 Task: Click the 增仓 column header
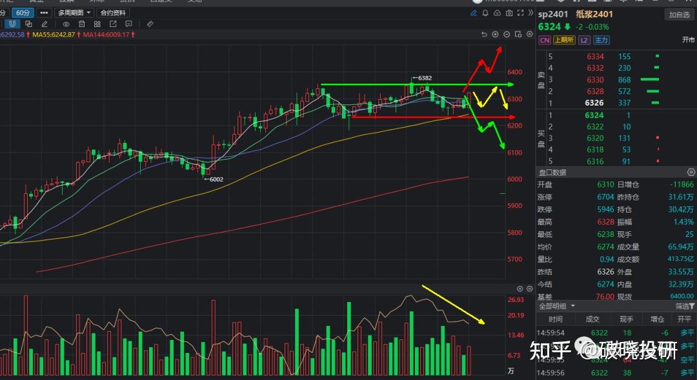pyautogui.click(x=657, y=319)
